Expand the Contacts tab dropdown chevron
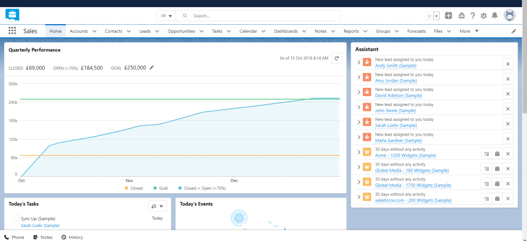 pos(128,31)
